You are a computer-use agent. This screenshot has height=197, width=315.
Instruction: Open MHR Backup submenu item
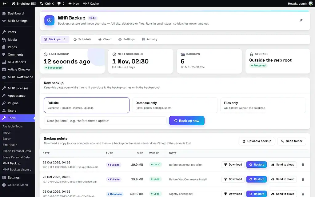coord(11,163)
